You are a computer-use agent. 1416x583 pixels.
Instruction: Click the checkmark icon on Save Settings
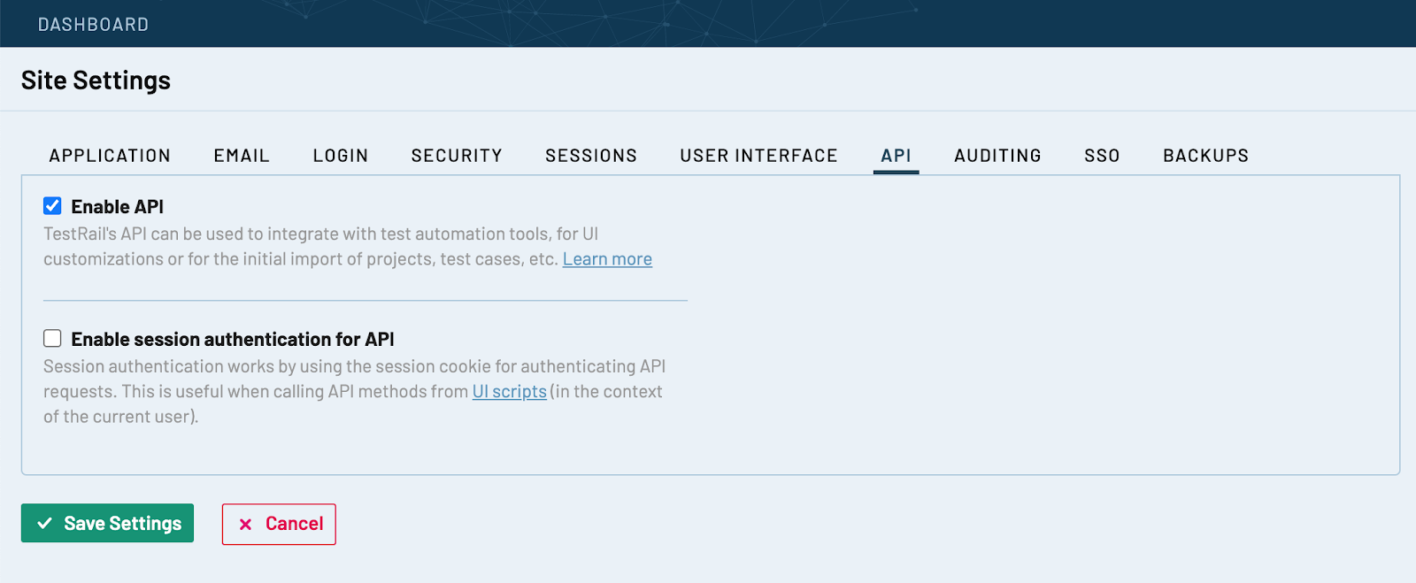tap(45, 524)
